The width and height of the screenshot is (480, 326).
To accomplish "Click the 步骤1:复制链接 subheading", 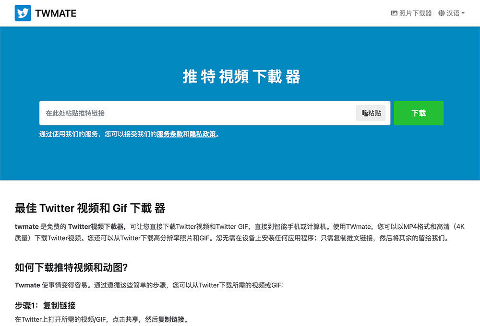I will (45, 305).
